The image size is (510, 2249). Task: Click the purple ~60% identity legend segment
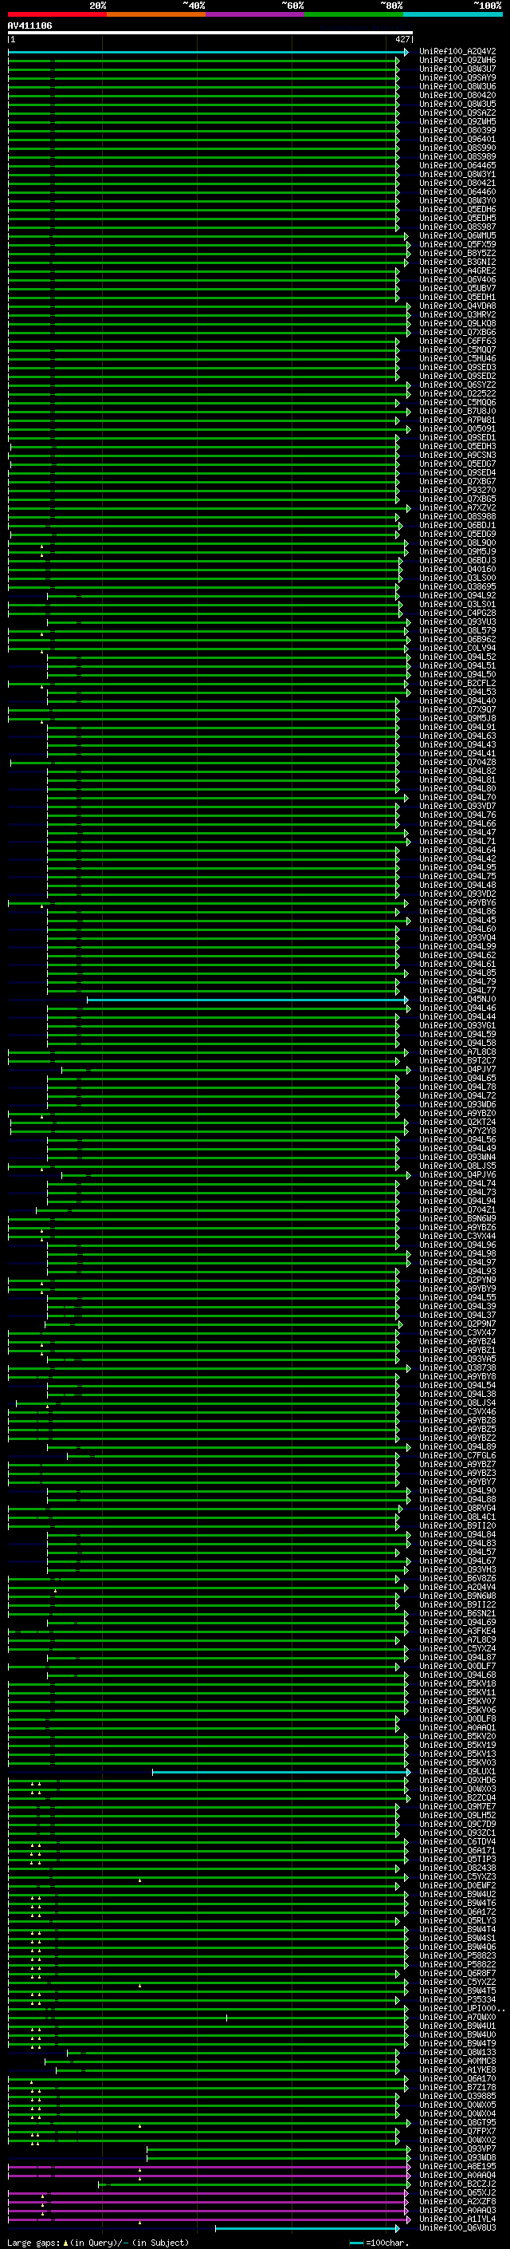coord(256,14)
